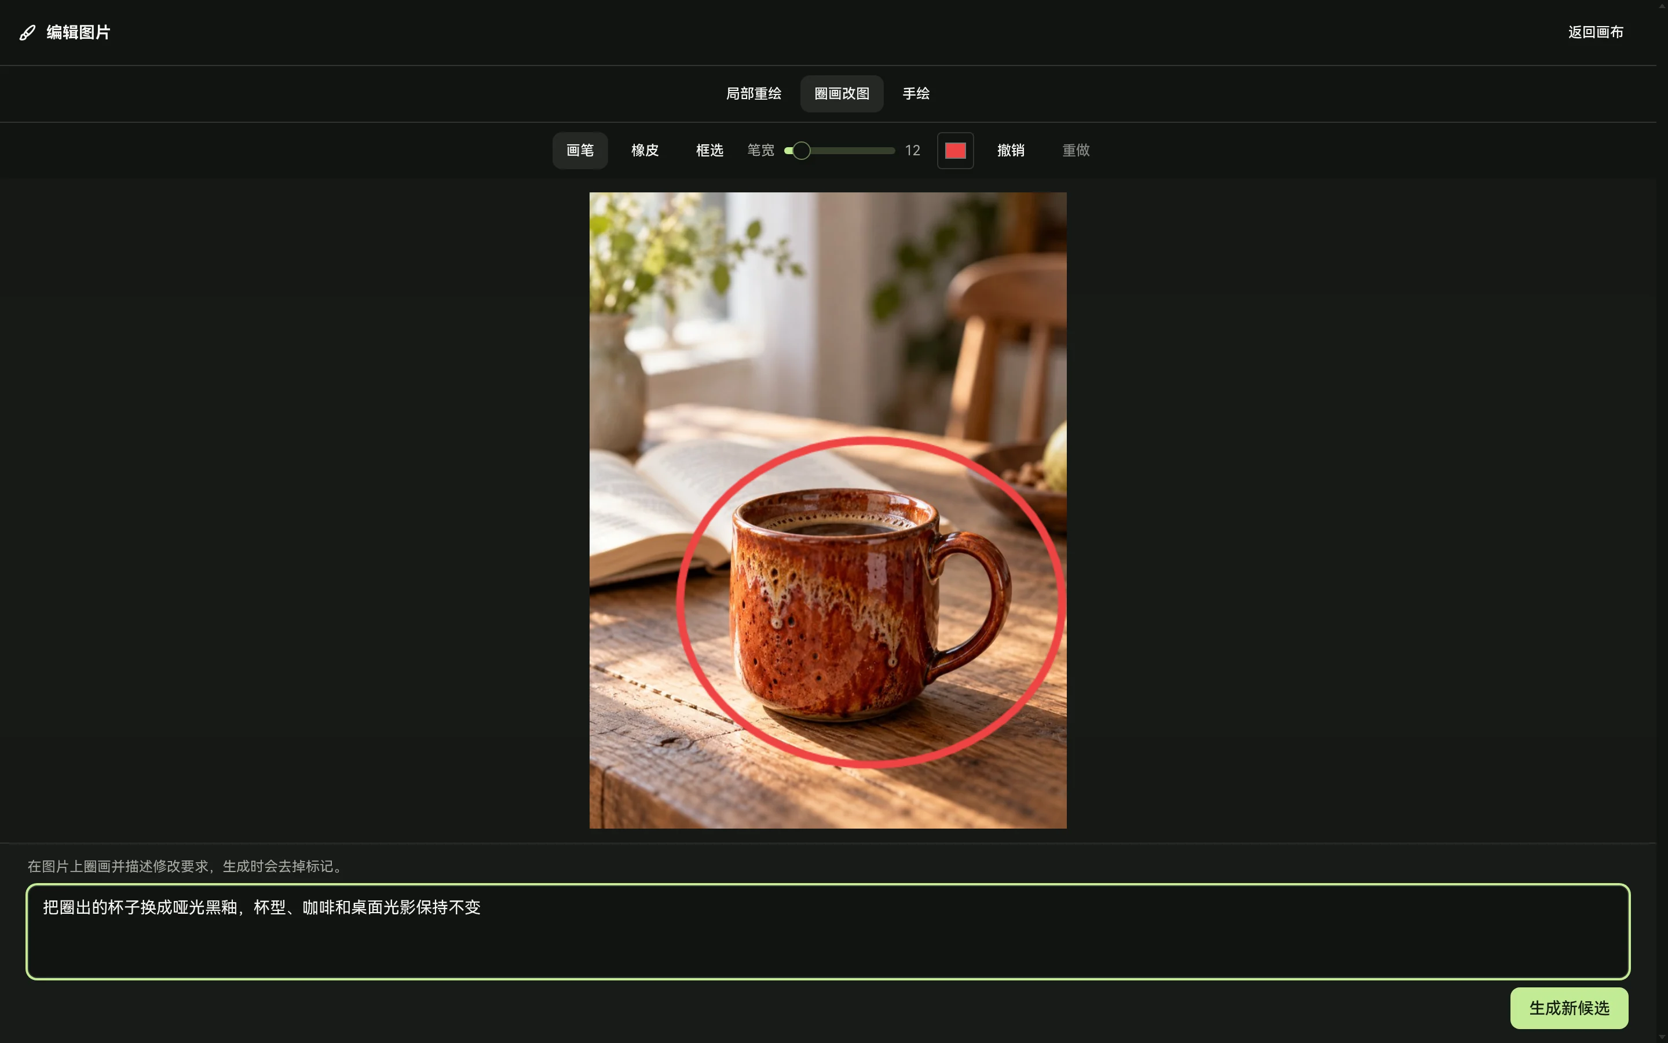Click the brush width value 12
Screen dimensions: 1668x1043
click(x=913, y=151)
